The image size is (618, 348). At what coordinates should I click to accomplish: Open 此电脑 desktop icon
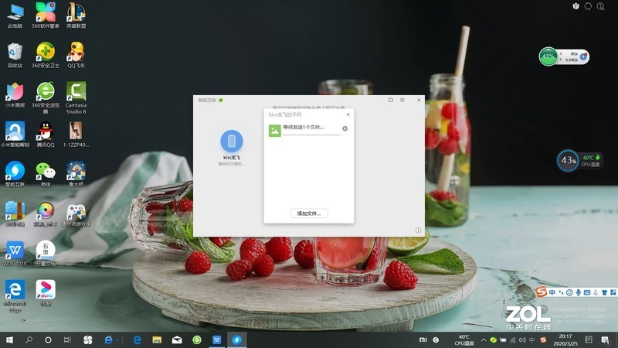tap(15, 15)
